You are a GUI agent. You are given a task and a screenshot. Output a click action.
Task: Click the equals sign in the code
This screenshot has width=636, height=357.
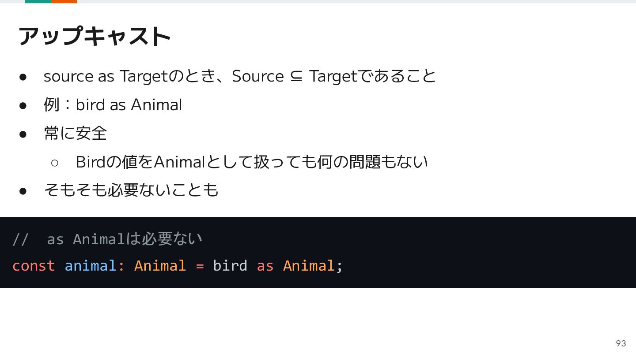tap(200, 266)
